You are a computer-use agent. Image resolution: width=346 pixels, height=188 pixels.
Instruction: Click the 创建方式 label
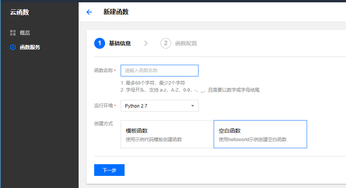(x=104, y=123)
